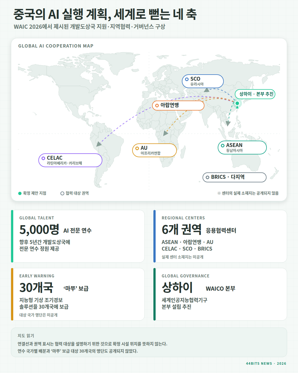Click the 'EARLY WARNING' card heading
This screenshot has height=373, width=298.
37,276
